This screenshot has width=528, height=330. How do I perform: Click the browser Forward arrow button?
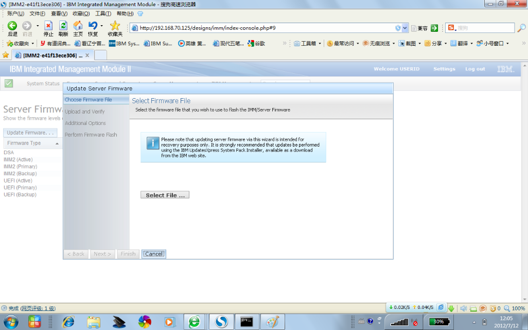pyautogui.click(x=27, y=26)
